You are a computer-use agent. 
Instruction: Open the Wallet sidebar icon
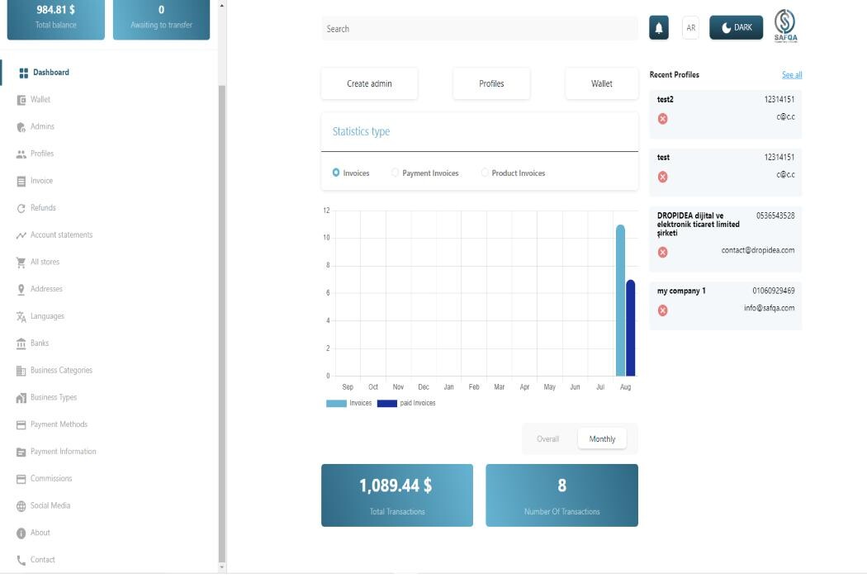[21, 100]
